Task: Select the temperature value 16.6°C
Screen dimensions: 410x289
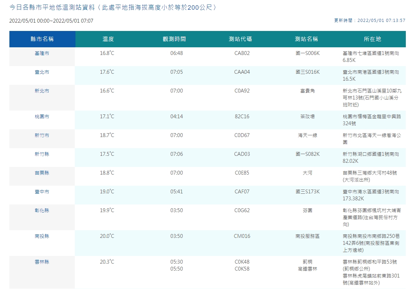Action: tap(107, 91)
